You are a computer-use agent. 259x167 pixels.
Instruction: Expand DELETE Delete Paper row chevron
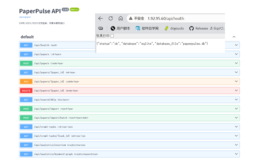tap(236, 90)
